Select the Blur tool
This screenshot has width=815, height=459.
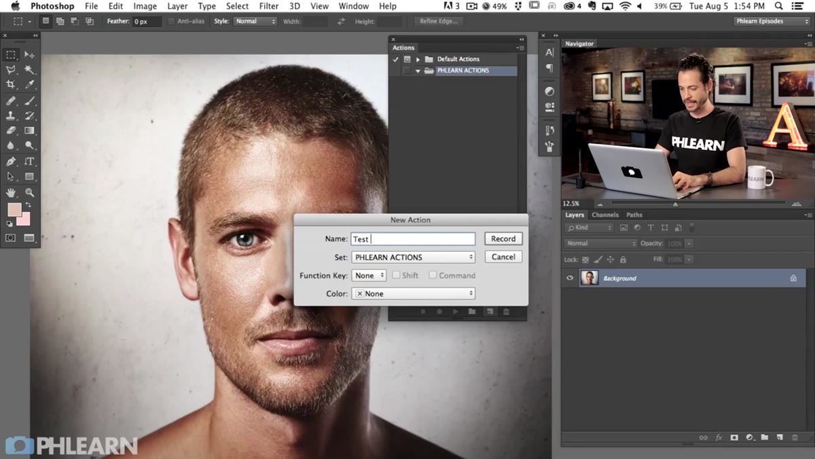pyautogui.click(x=11, y=145)
